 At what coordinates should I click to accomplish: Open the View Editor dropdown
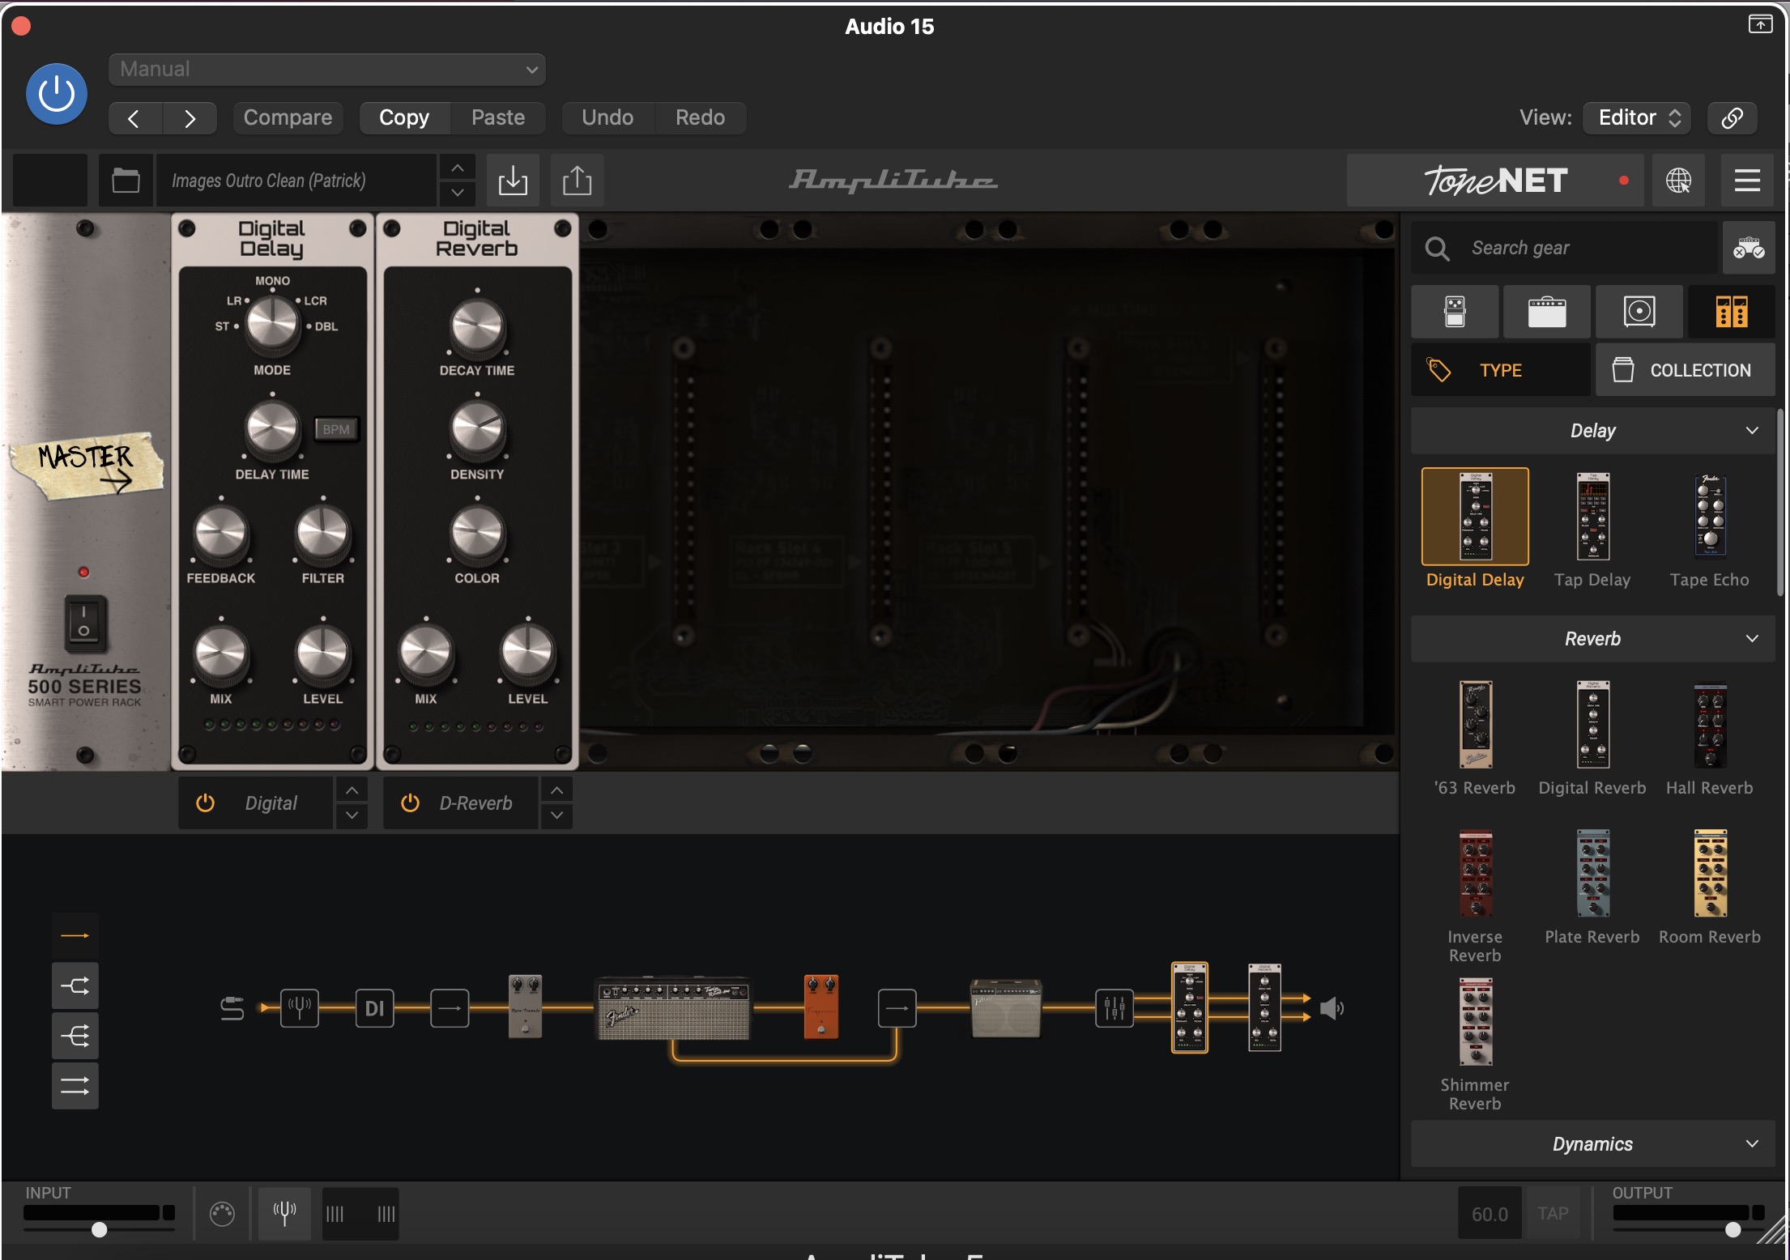pos(1639,117)
